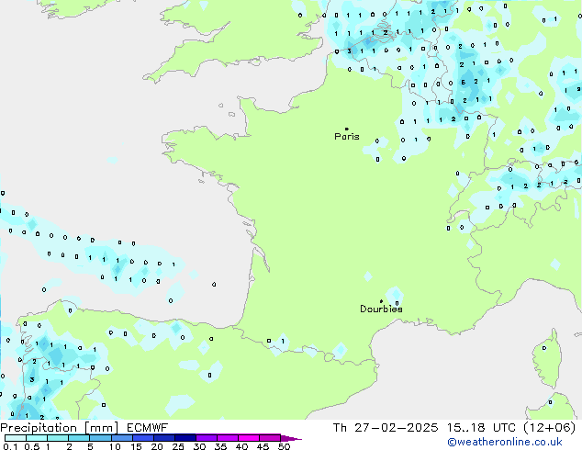Select legend swatch between 35 and 40
Screen dimensions: 582x450
tap(227, 438)
